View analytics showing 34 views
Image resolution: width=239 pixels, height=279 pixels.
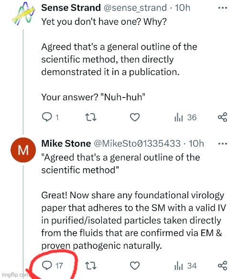pyautogui.click(x=185, y=266)
